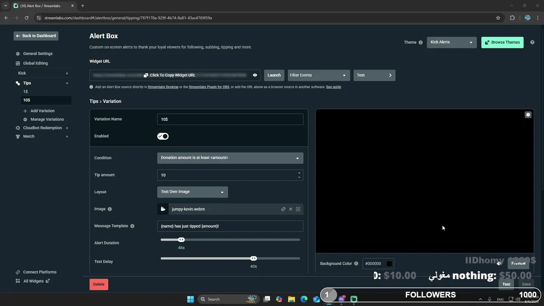Open Global Editing in sidebar
Image resolution: width=544 pixels, height=306 pixels.
pyautogui.click(x=35, y=63)
